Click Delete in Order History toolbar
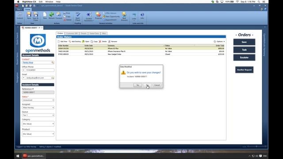 pos(103,42)
